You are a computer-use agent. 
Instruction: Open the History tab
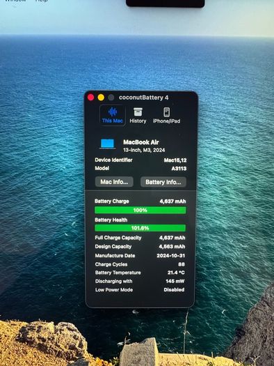coord(138,115)
